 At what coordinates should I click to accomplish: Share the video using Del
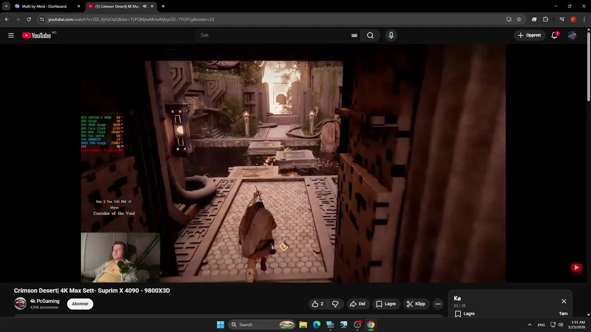click(357, 304)
